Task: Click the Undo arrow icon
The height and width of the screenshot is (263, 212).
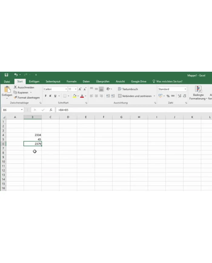Action: [x=16, y=75]
